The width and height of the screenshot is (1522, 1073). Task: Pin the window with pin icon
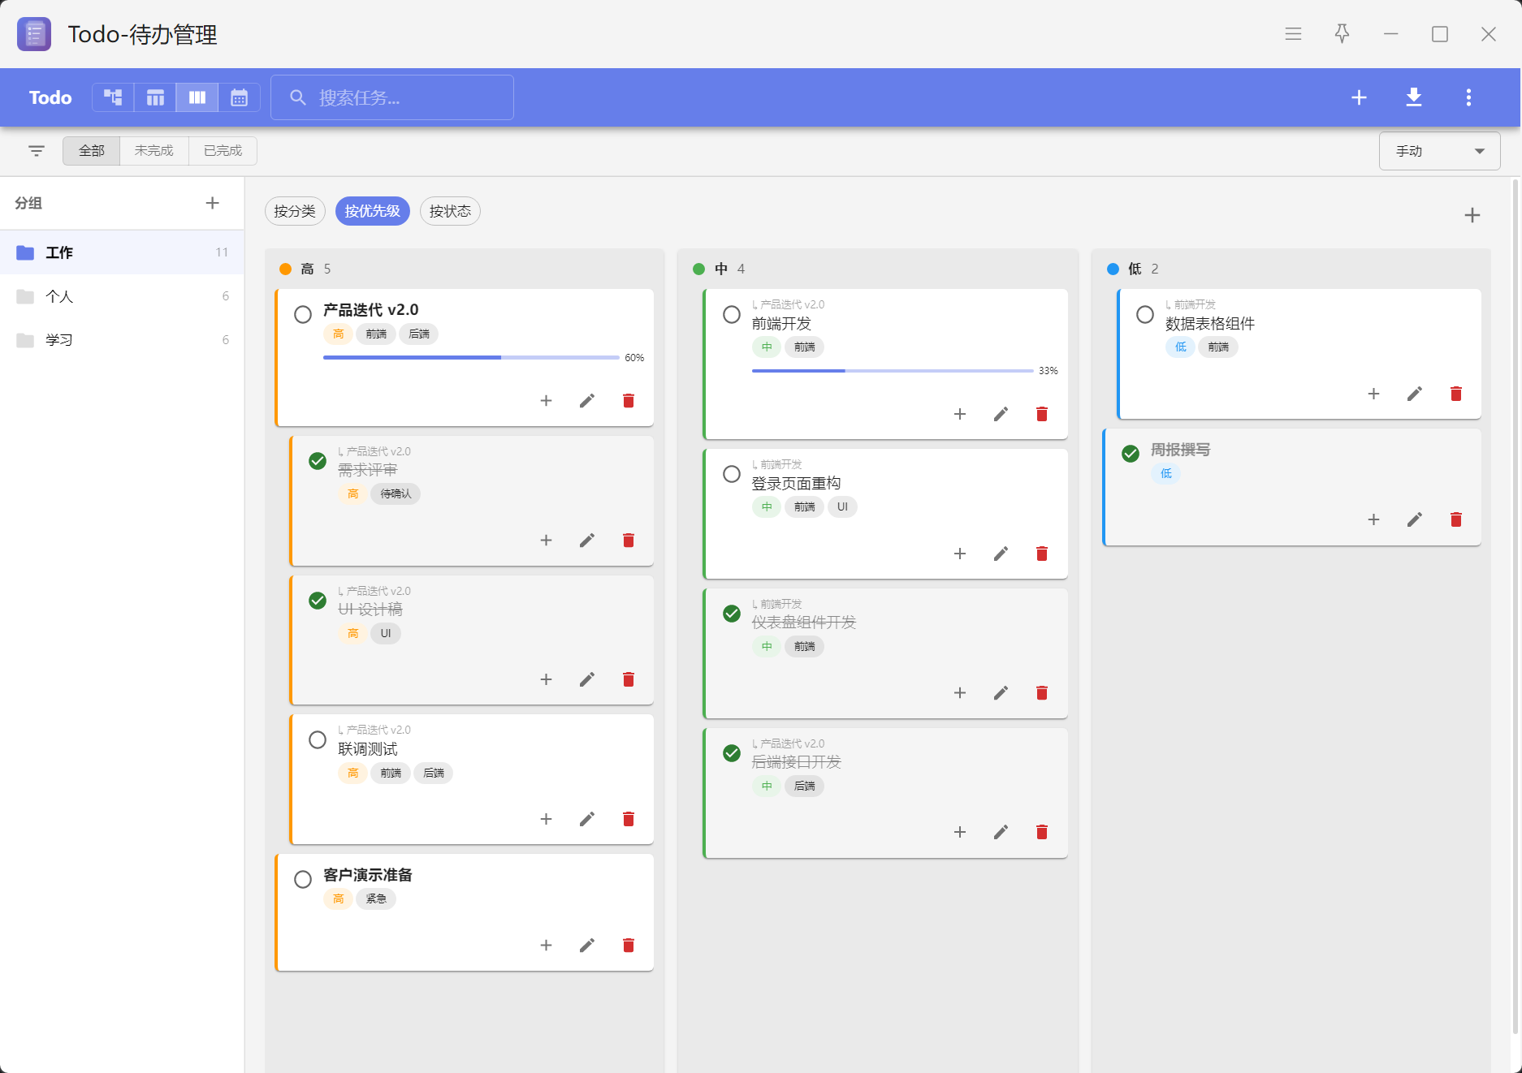[x=1342, y=34]
